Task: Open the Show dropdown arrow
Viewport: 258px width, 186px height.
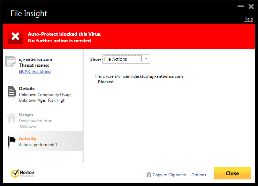Action: pyautogui.click(x=146, y=59)
